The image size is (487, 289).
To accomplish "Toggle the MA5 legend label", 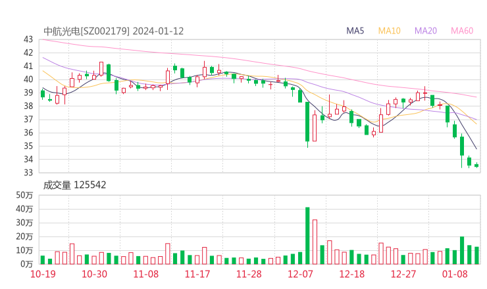I will [355, 31].
